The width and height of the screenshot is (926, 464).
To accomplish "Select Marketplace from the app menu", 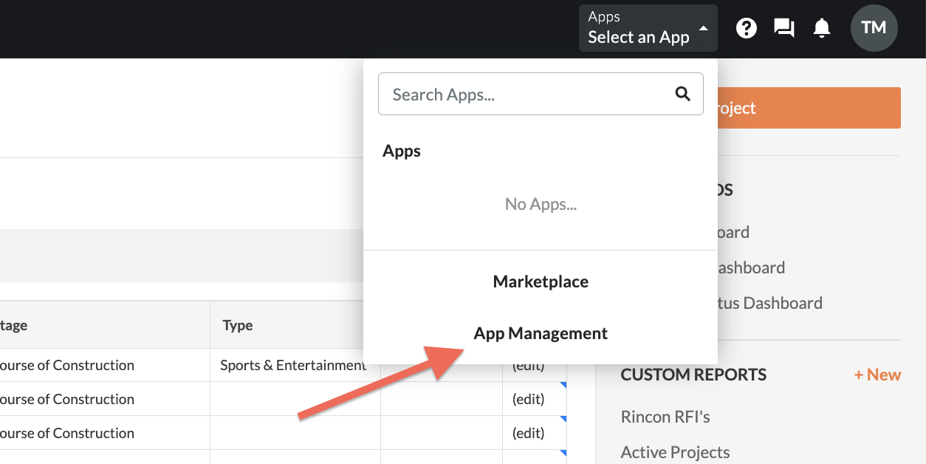I will pyautogui.click(x=541, y=282).
